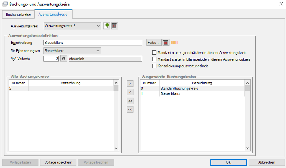Select the Auswertungskreise tab
286x168 pixels.
pos(53,14)
